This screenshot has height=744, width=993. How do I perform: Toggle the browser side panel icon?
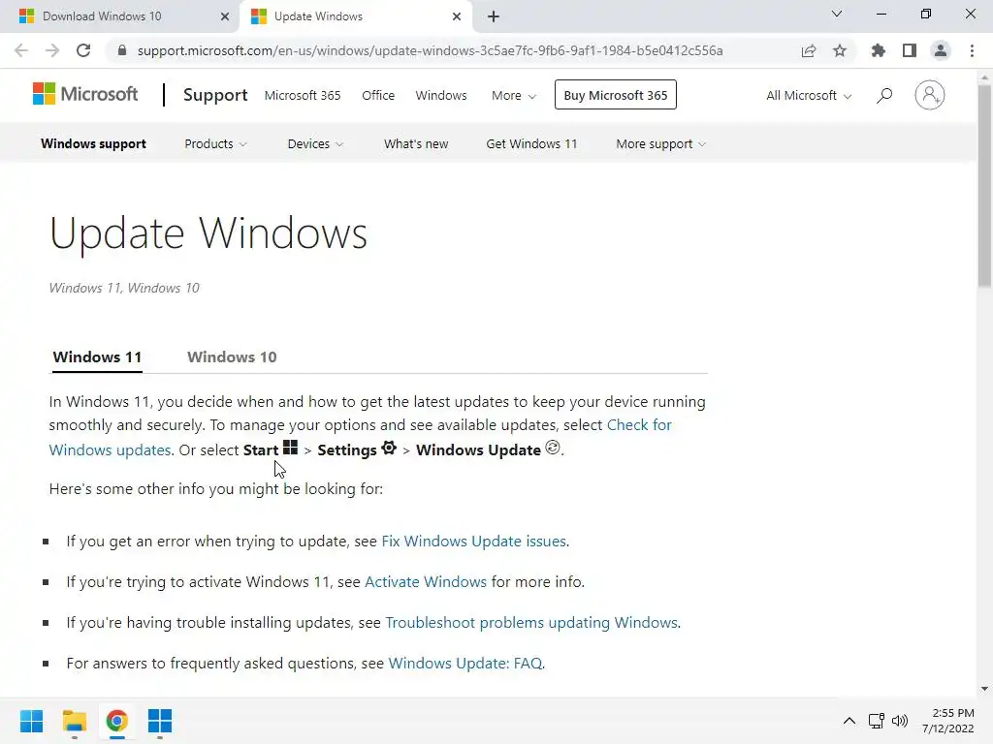pos(910,50)
